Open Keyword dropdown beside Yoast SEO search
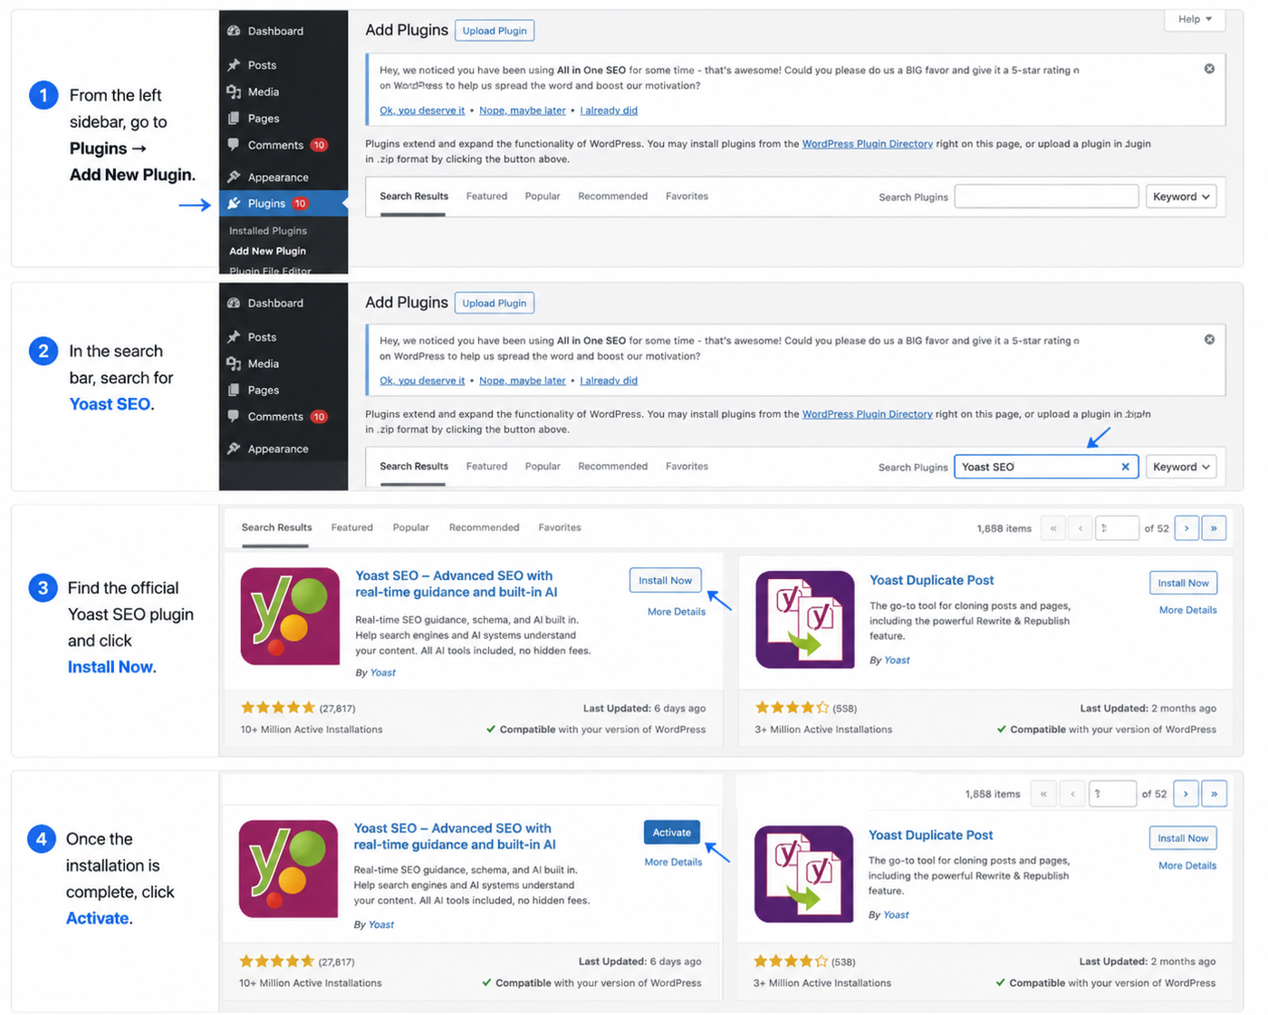 1181,467
